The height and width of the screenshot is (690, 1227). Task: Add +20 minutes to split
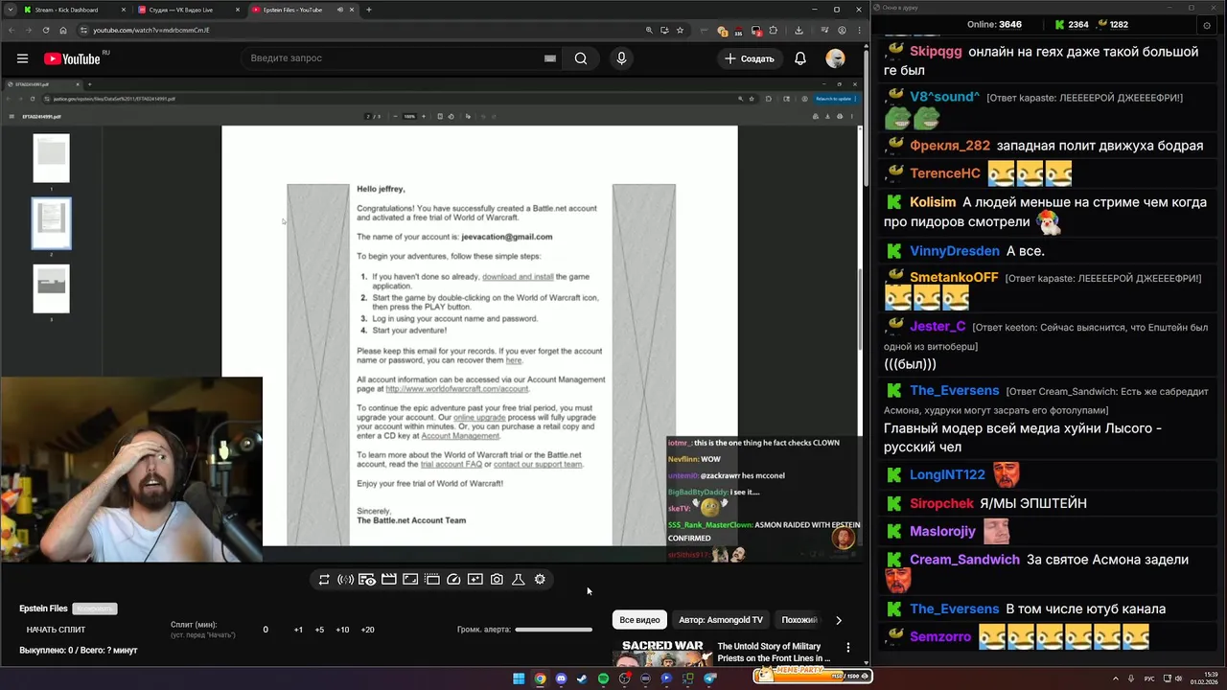coord(367,630)
